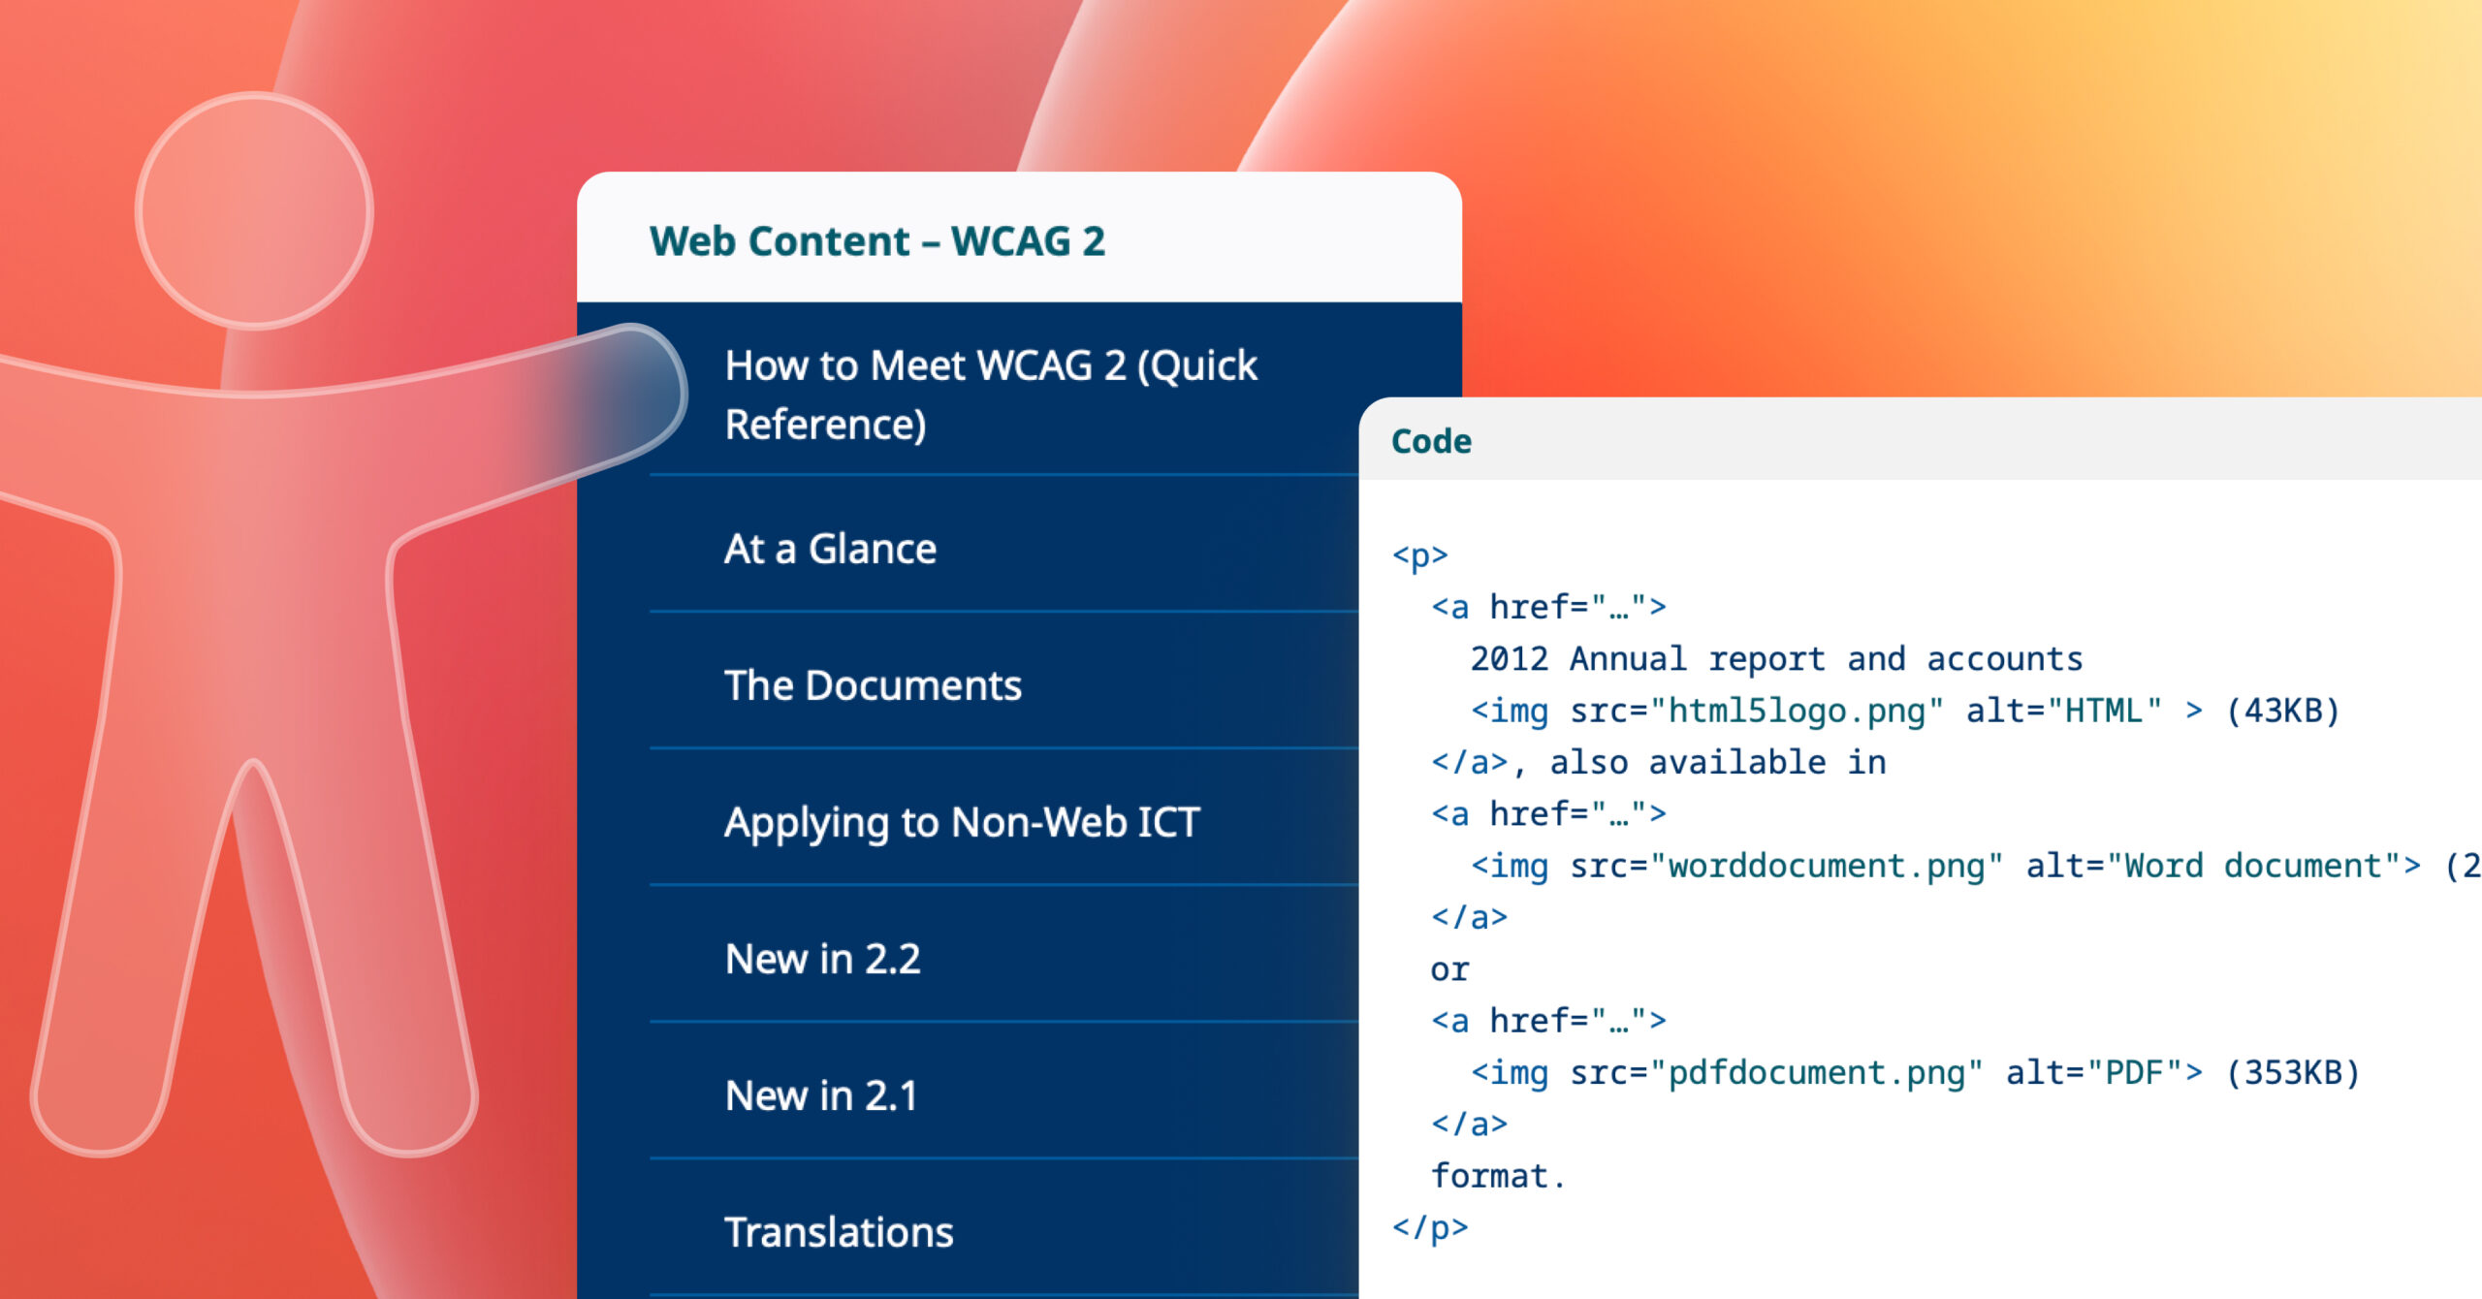
Task: Click the Code panel heading
Action: click(x=1431, y=441)
